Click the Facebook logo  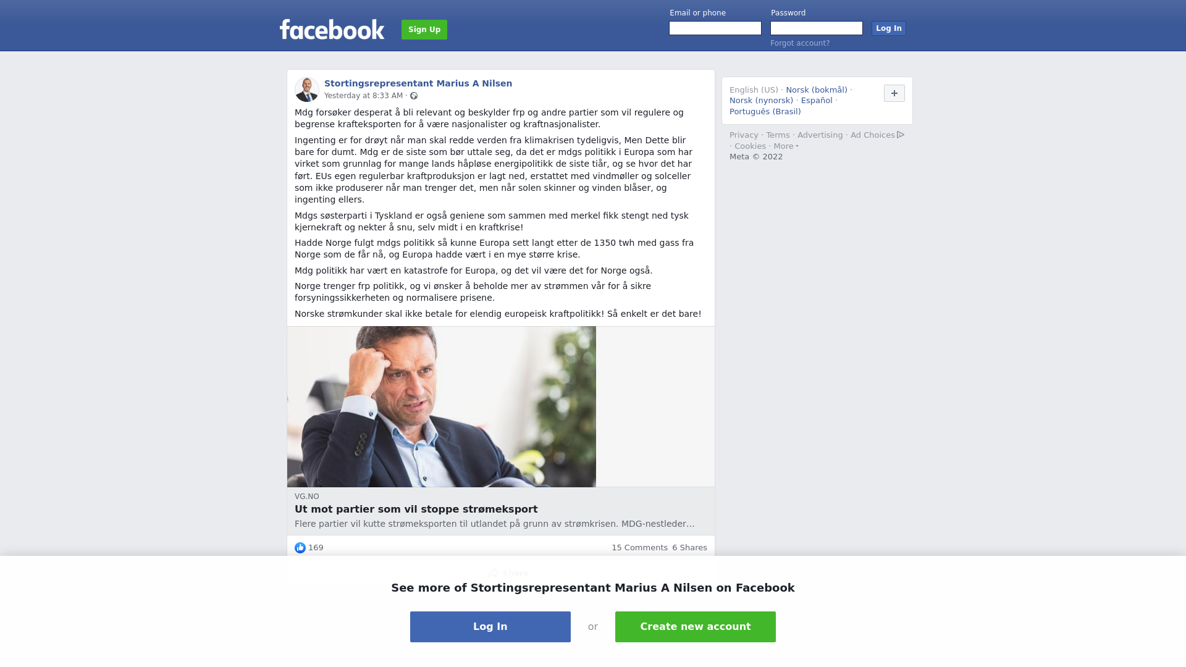332,29
